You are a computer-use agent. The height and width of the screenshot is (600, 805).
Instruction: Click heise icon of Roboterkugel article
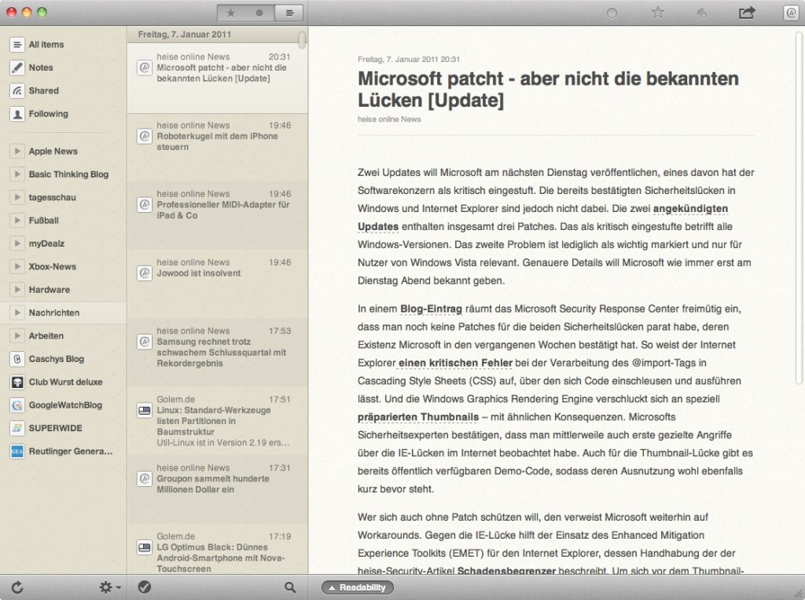pos(145,136)
